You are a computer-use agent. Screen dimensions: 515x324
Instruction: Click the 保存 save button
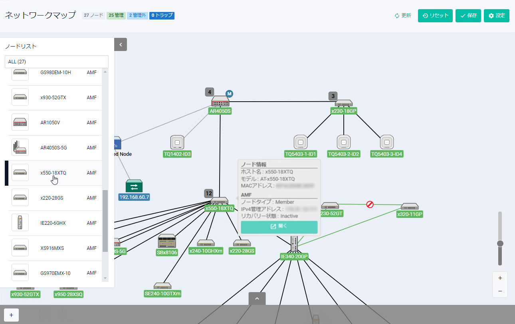click(468, 16)
